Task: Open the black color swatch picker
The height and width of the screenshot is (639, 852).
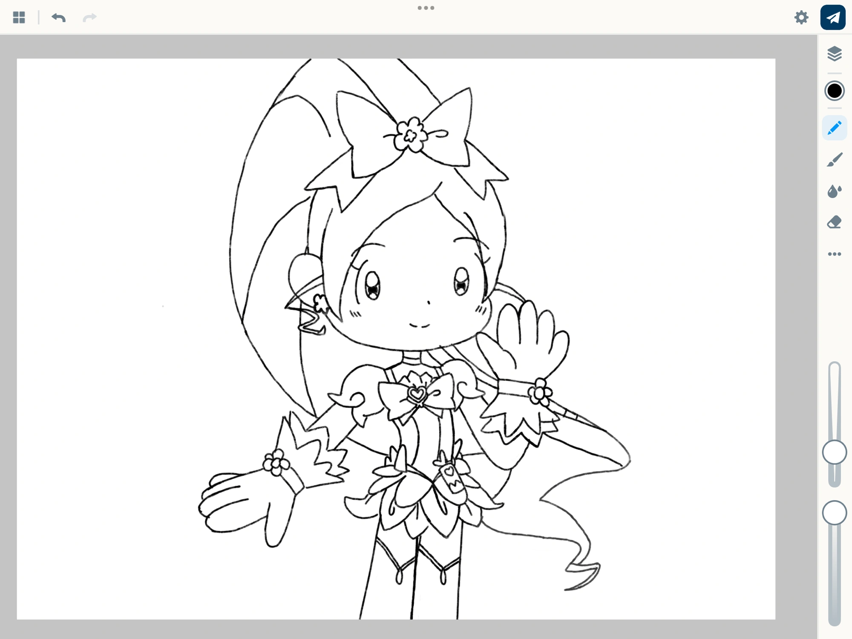Action: [x=834, y=91]
